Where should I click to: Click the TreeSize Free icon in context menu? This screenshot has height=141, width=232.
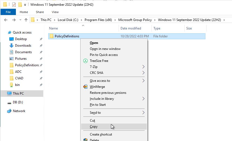[85, 61]
